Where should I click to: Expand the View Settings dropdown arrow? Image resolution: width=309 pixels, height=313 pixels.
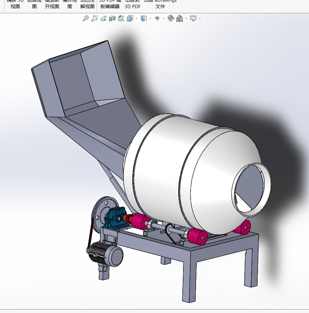pos(200,19)
